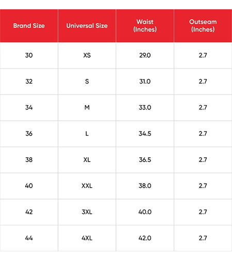Select brand size 40 cell

[29, 186]
